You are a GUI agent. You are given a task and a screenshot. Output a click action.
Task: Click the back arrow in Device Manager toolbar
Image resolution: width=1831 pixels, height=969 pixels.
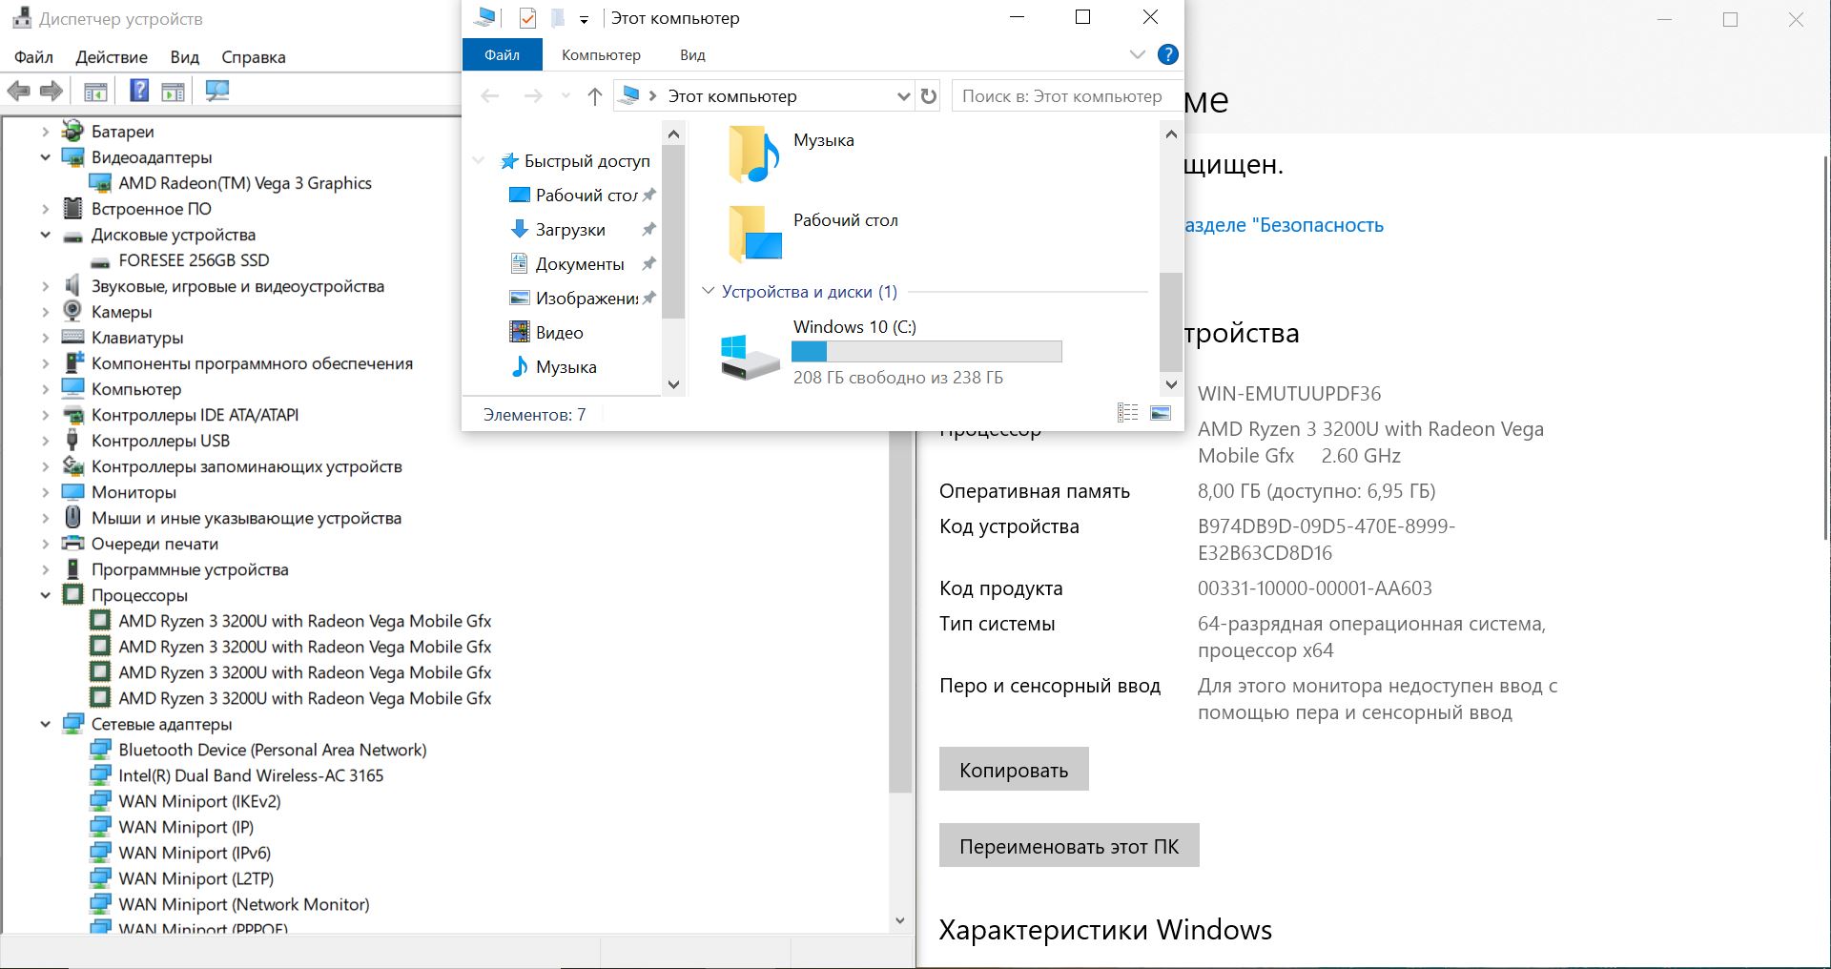pyautogui.click(x=18, y=91)
